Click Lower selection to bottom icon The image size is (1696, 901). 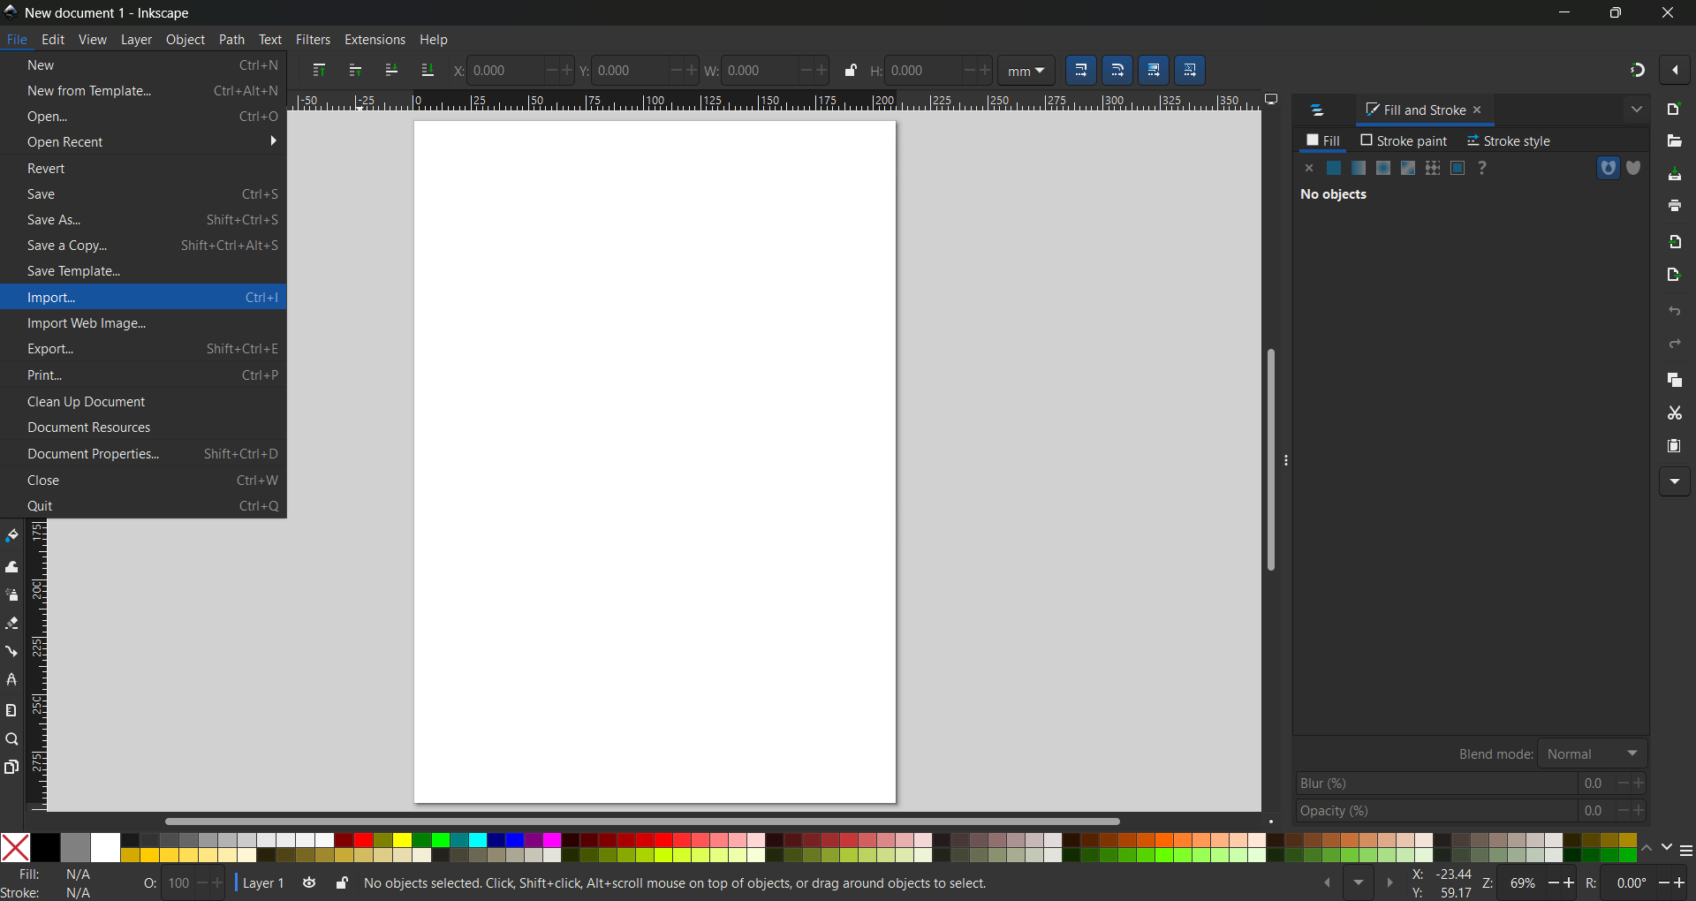428,71
